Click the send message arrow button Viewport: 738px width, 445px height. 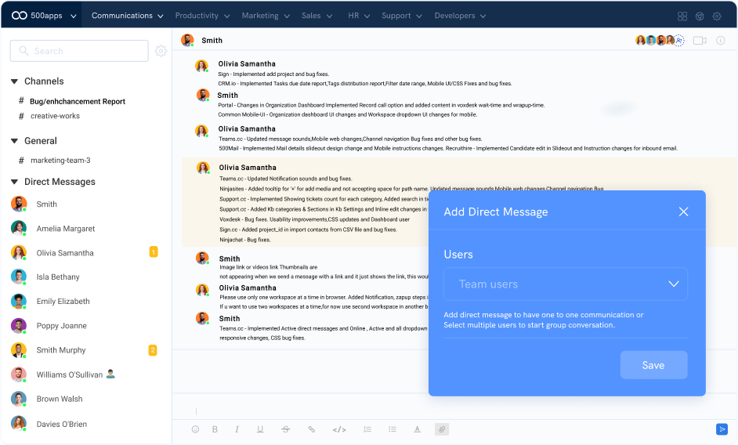(x=722, y=429)
